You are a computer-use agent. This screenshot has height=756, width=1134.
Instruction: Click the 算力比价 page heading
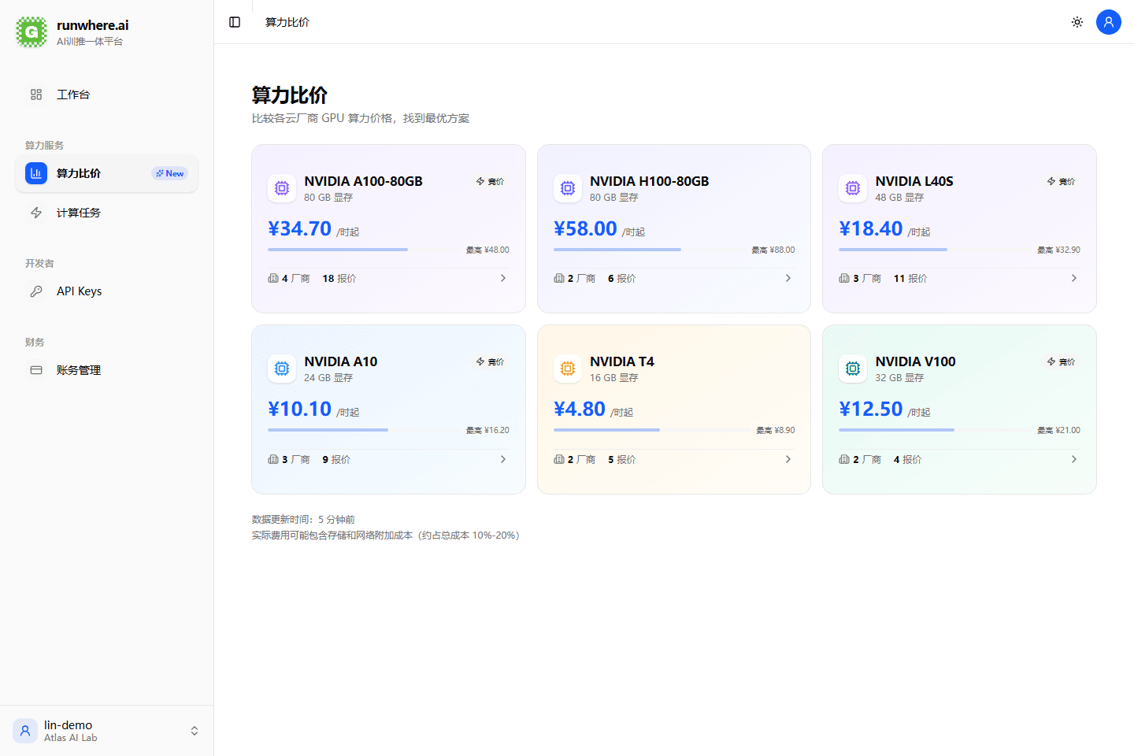coord(290,95)
